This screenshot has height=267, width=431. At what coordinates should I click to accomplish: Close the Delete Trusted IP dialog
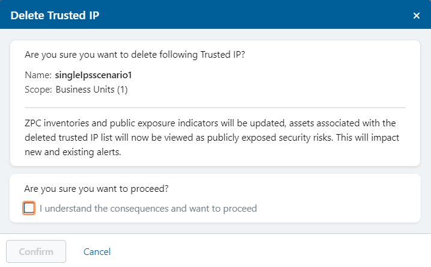(x=417, y=16)
